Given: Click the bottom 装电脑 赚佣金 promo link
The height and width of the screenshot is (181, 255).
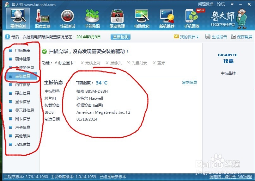Looking at the screenshot, I should 230,177.
